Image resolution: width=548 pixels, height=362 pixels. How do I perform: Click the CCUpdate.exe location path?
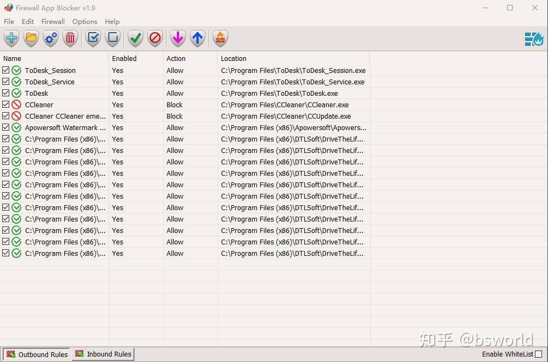tap(286, 116)
